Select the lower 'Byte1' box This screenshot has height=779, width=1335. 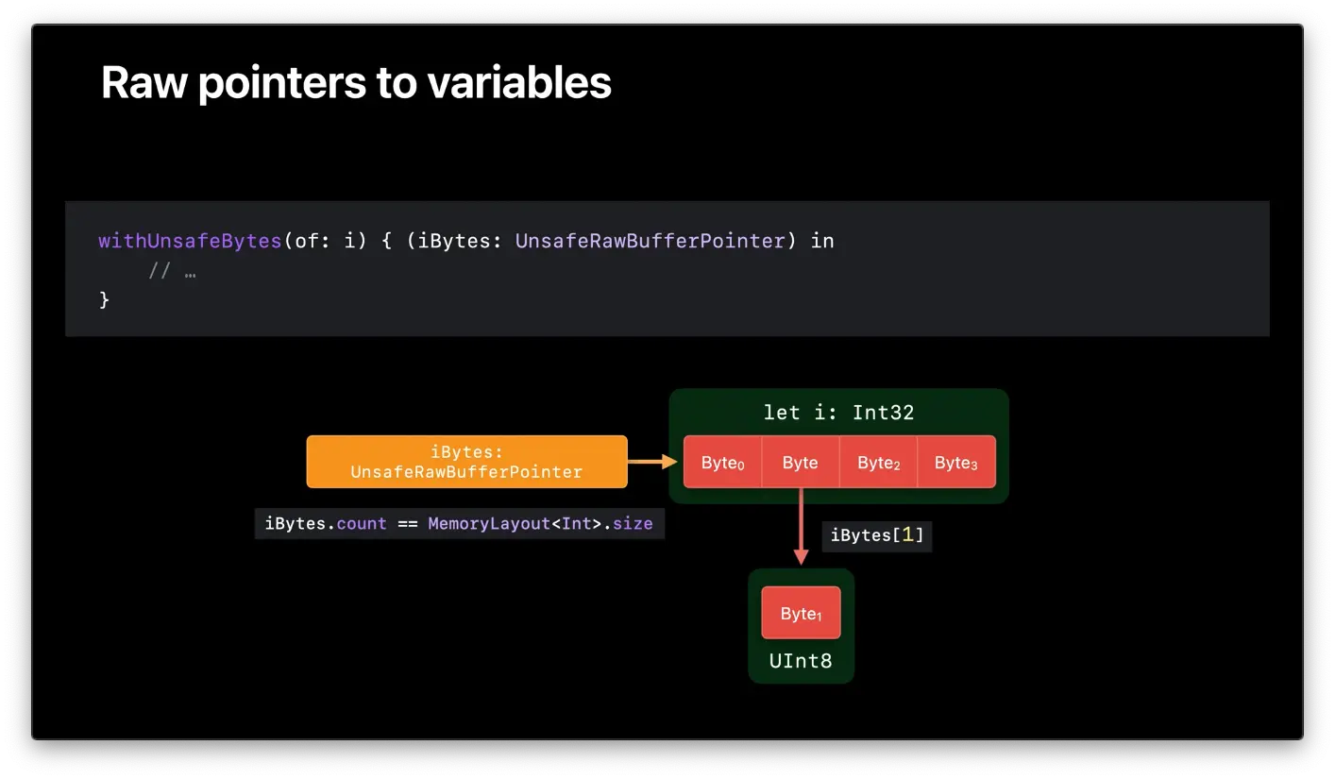[x=801, y=613]
